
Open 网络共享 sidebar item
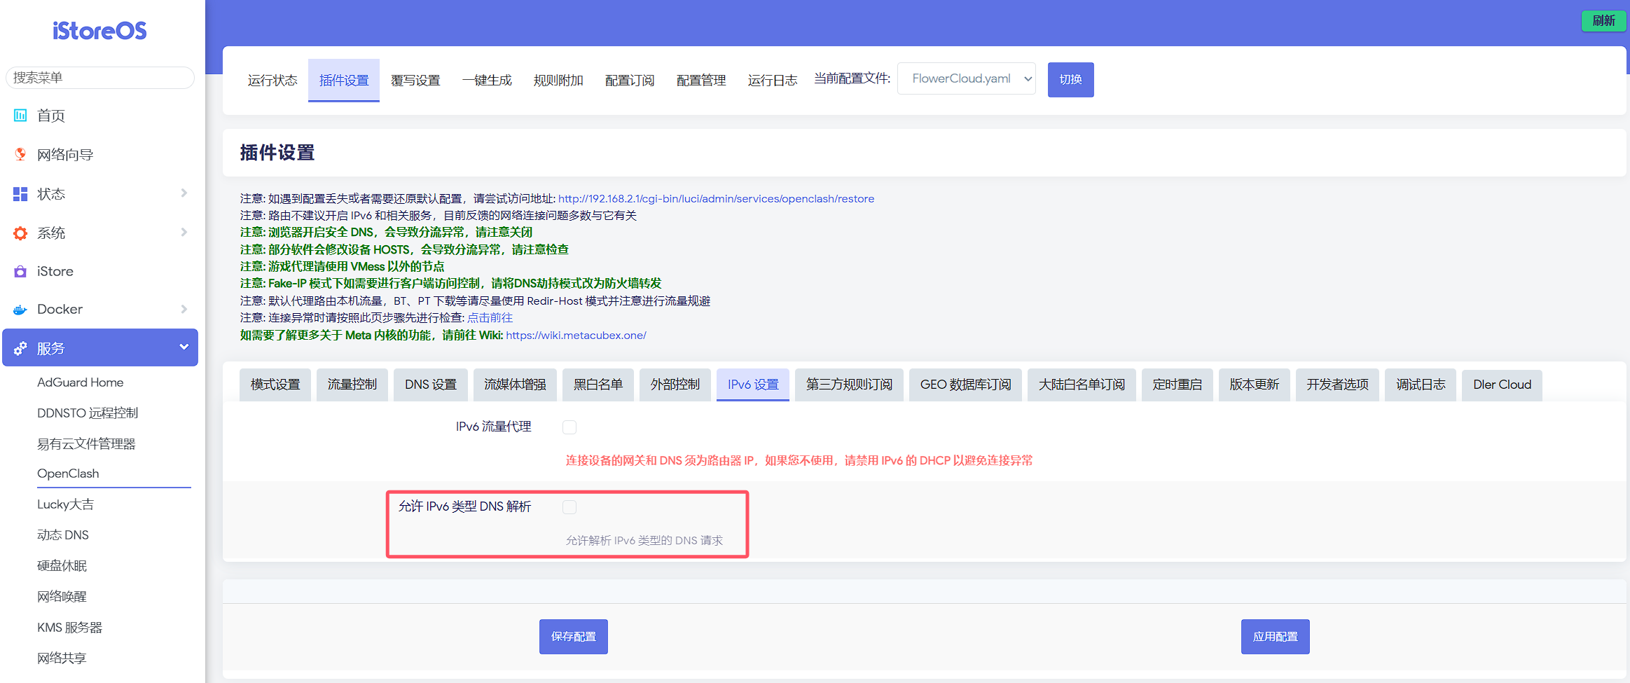62,658
